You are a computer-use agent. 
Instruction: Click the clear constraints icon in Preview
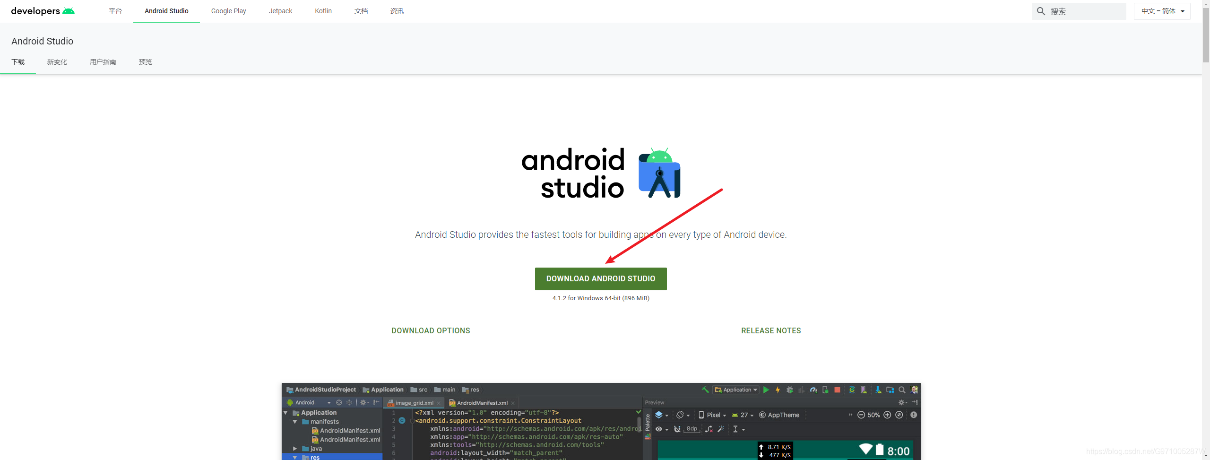pos(709,429)
